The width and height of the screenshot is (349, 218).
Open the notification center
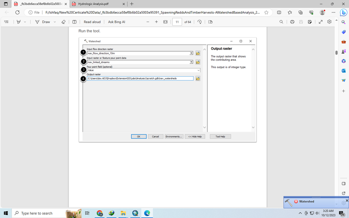click(x=342, y=213)
